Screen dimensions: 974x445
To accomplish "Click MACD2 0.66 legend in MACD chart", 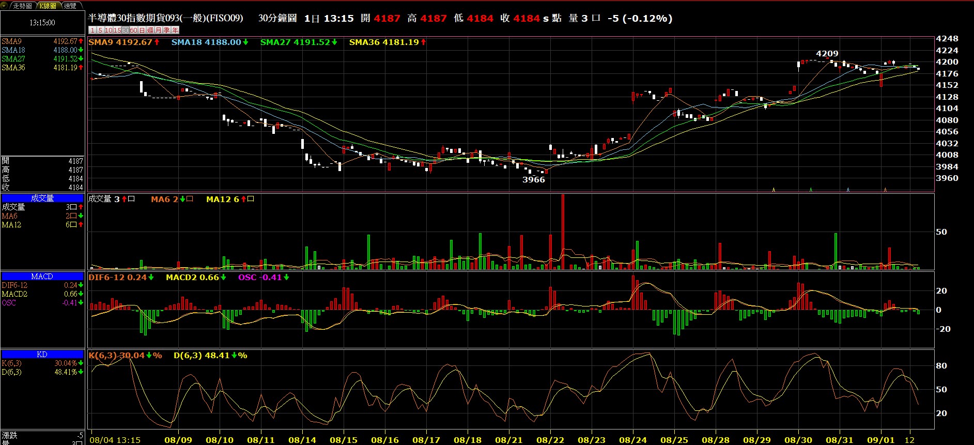I will click(196, 278).
